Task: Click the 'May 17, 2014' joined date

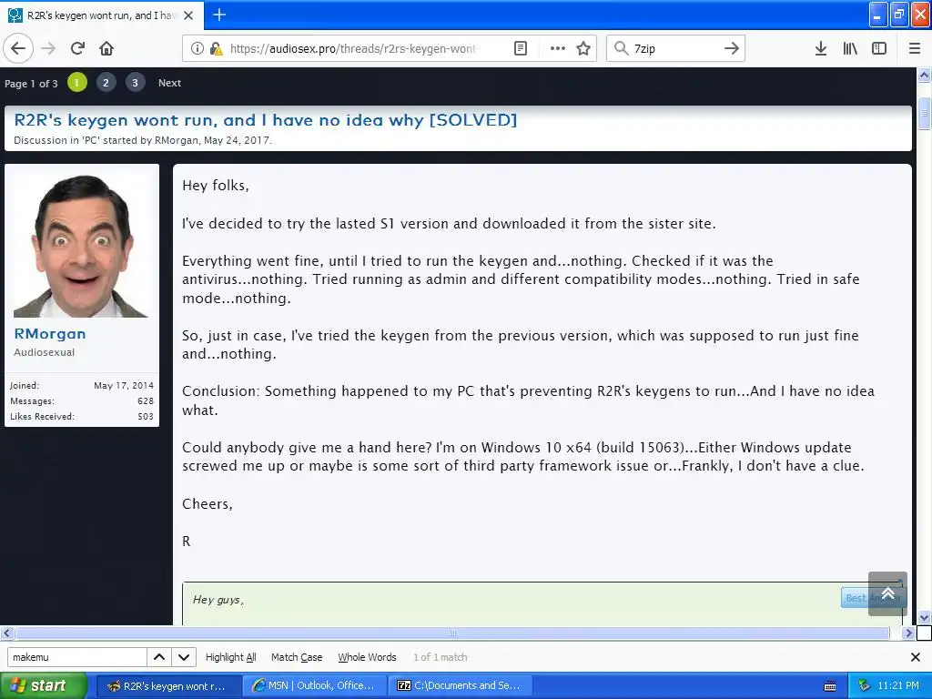Action: pyautogui.click(x=124, y=385)
